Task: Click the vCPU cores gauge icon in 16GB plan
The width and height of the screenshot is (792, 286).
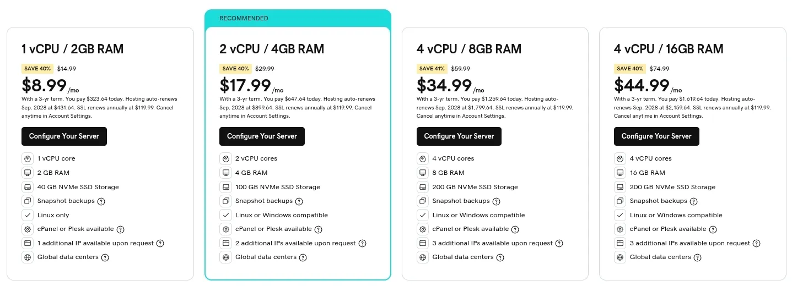Action: [x=620, y=158]
